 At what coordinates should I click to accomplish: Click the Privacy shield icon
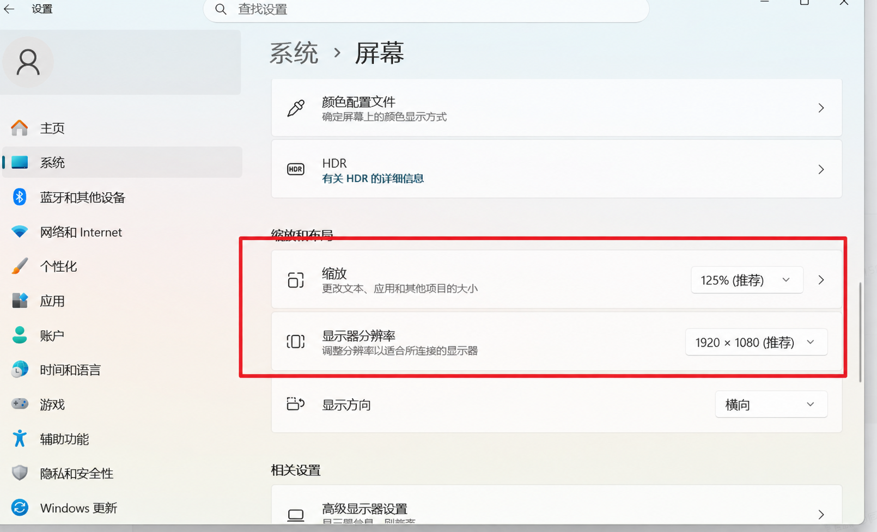click(x=20, y=473)
